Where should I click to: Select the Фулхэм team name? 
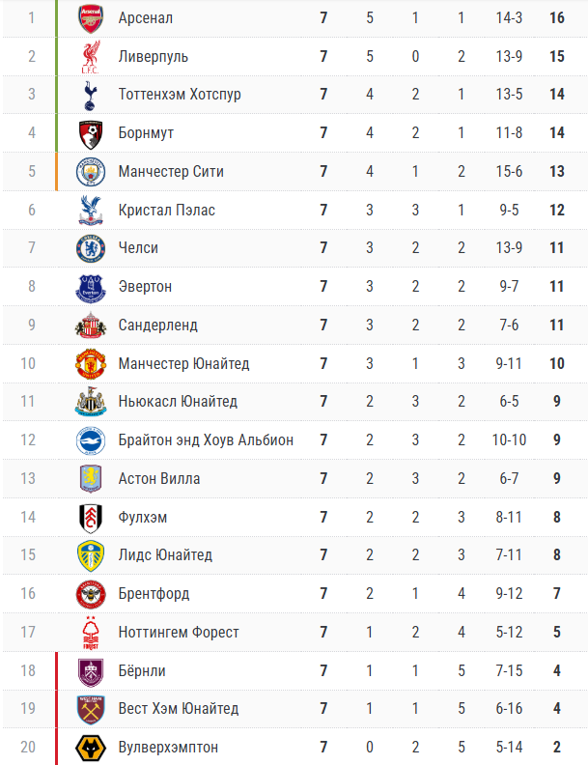coord(143,517)
